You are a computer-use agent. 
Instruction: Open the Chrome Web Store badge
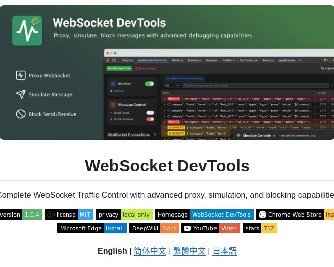(295, 215)
